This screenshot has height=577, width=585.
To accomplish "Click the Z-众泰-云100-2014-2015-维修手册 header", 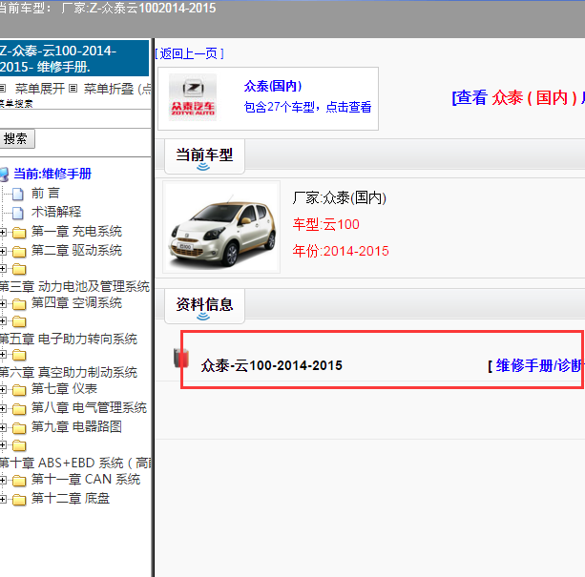I will tap(74, 58).
